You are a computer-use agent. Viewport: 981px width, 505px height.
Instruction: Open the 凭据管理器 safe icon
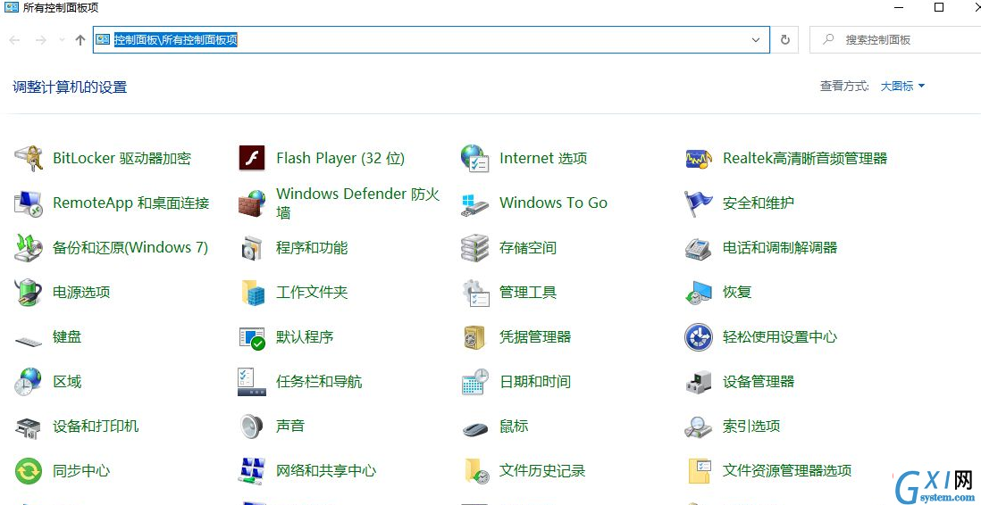tap(474, 337)
